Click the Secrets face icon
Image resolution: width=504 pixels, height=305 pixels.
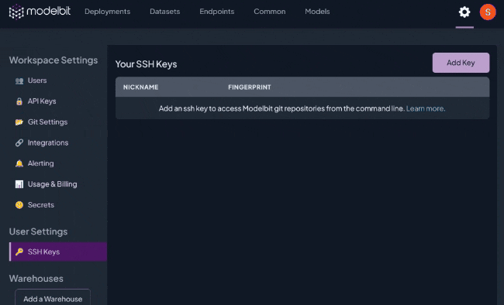click(19, 205)
